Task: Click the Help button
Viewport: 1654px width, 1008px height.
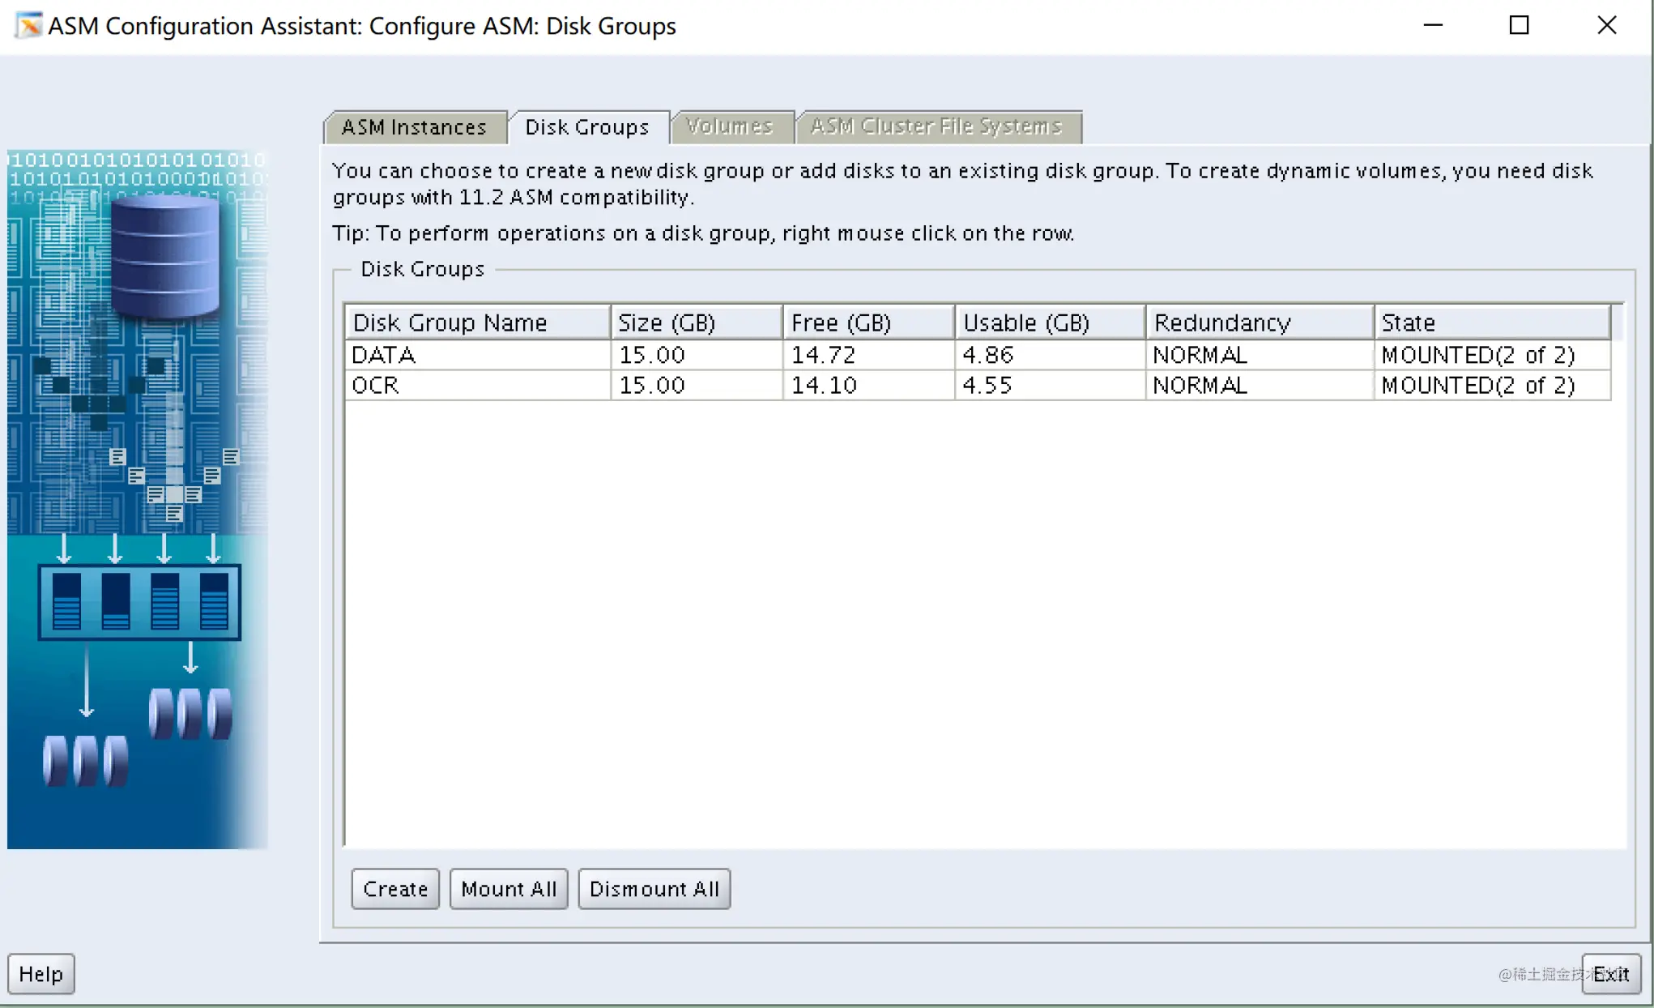Action: (43, 972)
